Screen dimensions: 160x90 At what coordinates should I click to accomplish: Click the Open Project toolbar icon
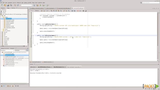point(8,5)
